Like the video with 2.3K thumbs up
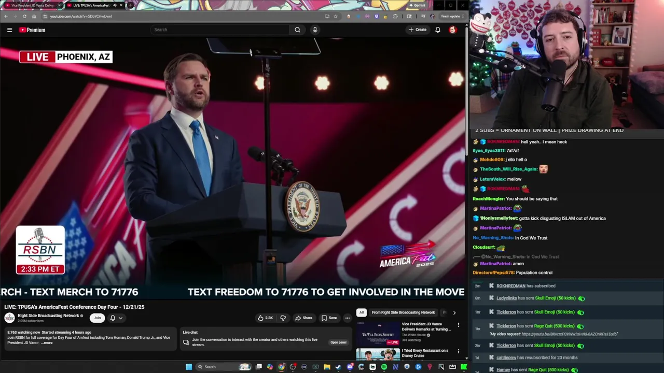 click(265, 318)
